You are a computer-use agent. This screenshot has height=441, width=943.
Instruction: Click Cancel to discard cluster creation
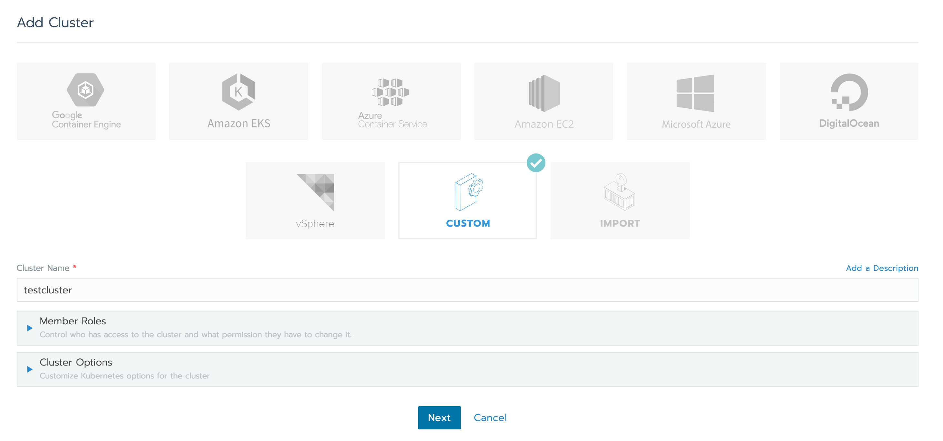tap(490, 417)
